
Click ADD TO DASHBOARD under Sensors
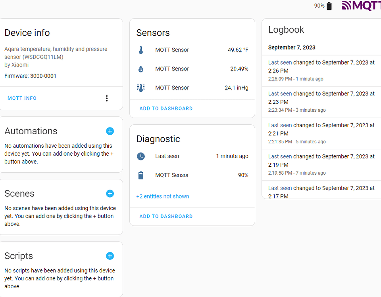(x=166, y=108)
